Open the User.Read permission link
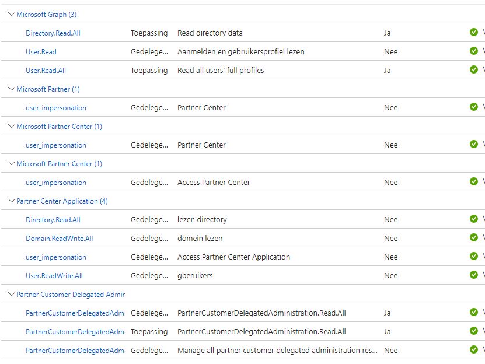Viewport: 485px width, 364px height. click(41, 52)
